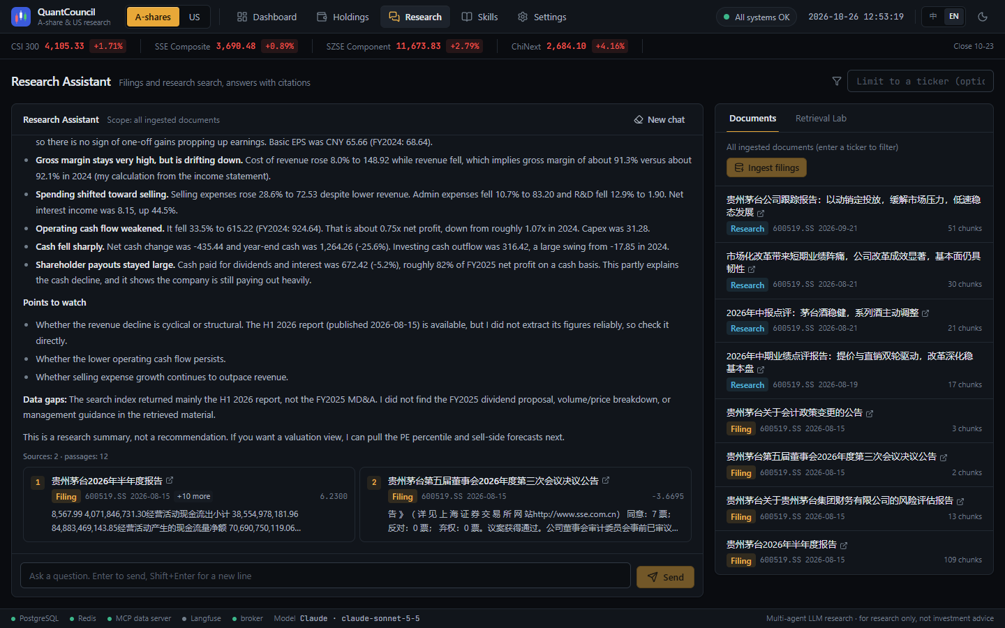Screen dimensions: 1005x628
Task: Toggle dark mode moon icon
Action: (983, 17)
